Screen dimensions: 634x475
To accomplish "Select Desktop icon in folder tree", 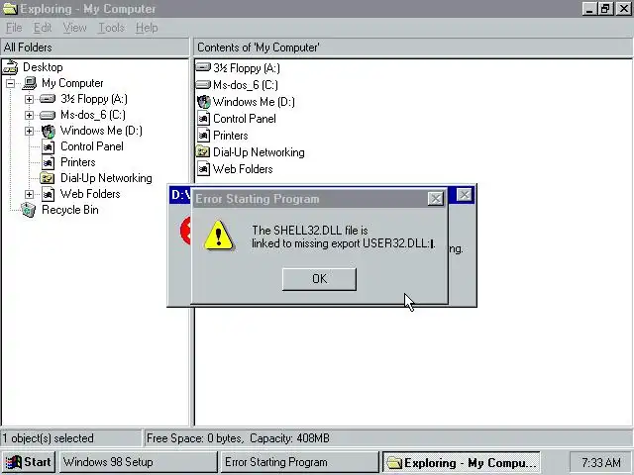I will 11,67.
